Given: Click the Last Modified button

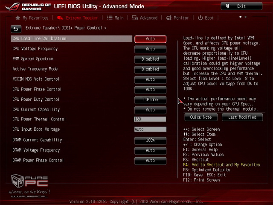Looking at the screenshot, I should (242, 117).
